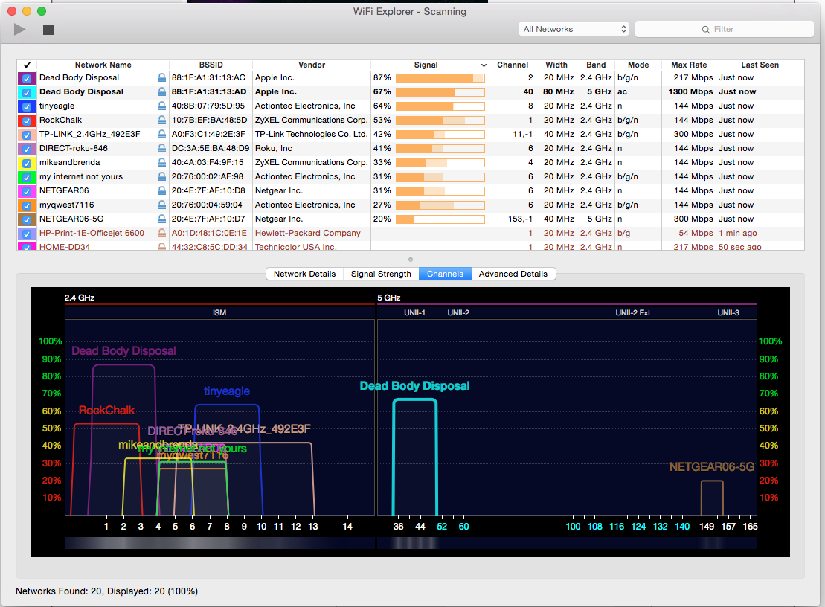Click lock icon on RockChalk row
The width and height of the screenshot is (825, 607).
(161, 120)
